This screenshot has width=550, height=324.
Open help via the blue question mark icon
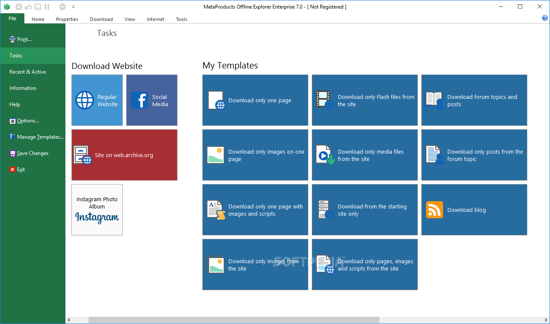[544, 18]
